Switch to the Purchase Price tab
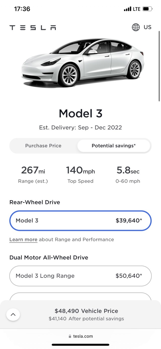Screen dimensions: 161x349 pyautogui.click(x=43, y=146)
